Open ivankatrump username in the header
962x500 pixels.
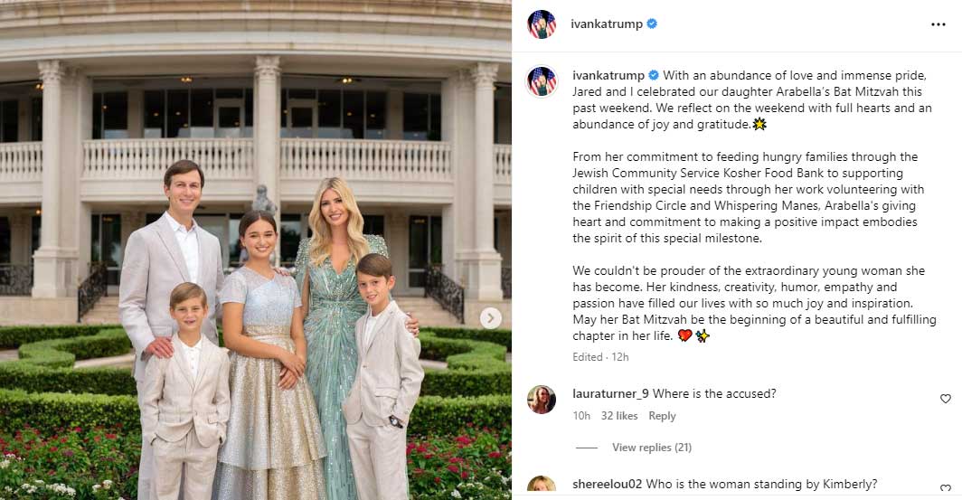click(x=607, y=24)
